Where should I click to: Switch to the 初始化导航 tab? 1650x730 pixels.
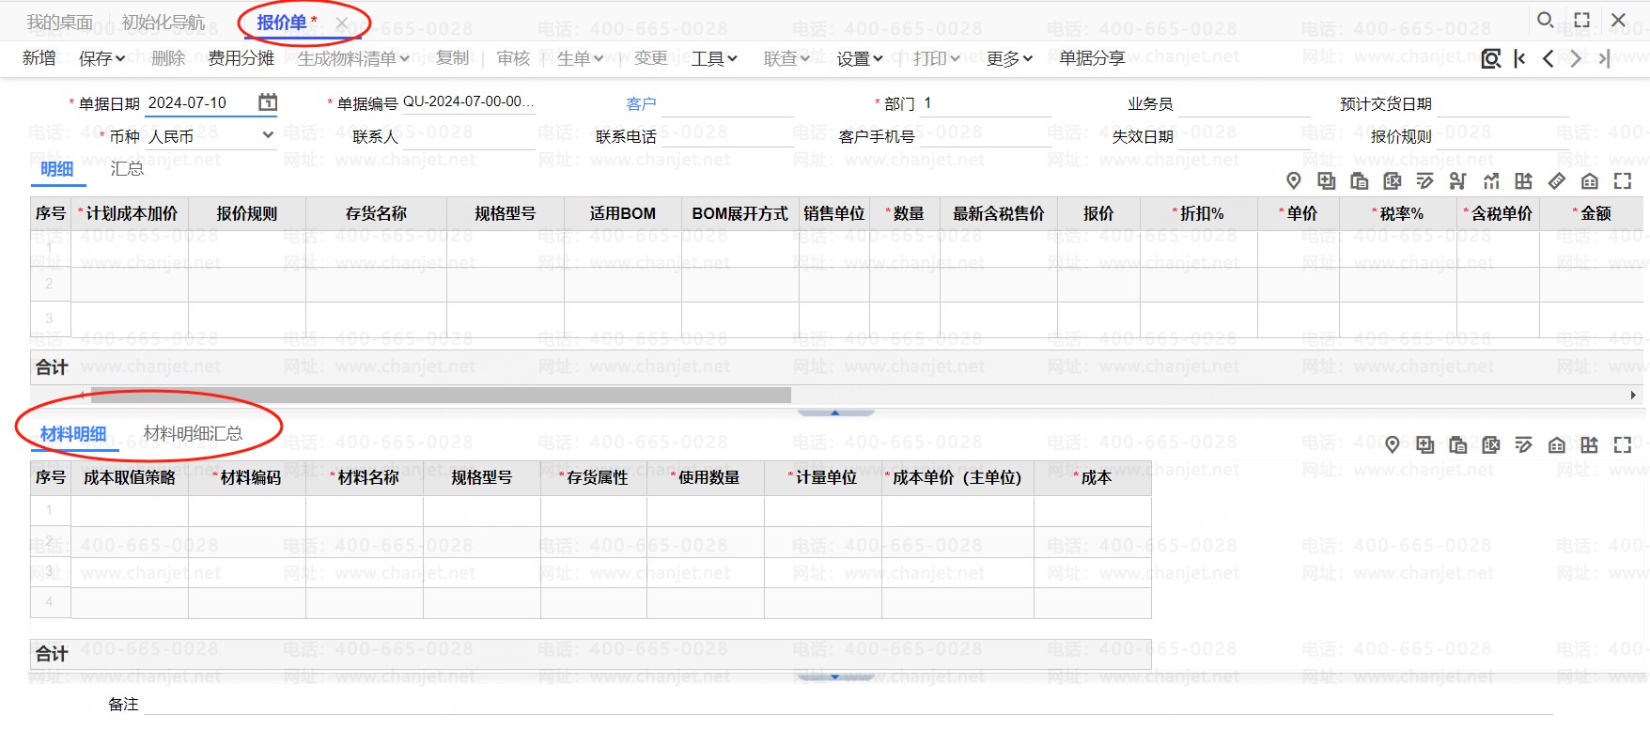point(163,23)
